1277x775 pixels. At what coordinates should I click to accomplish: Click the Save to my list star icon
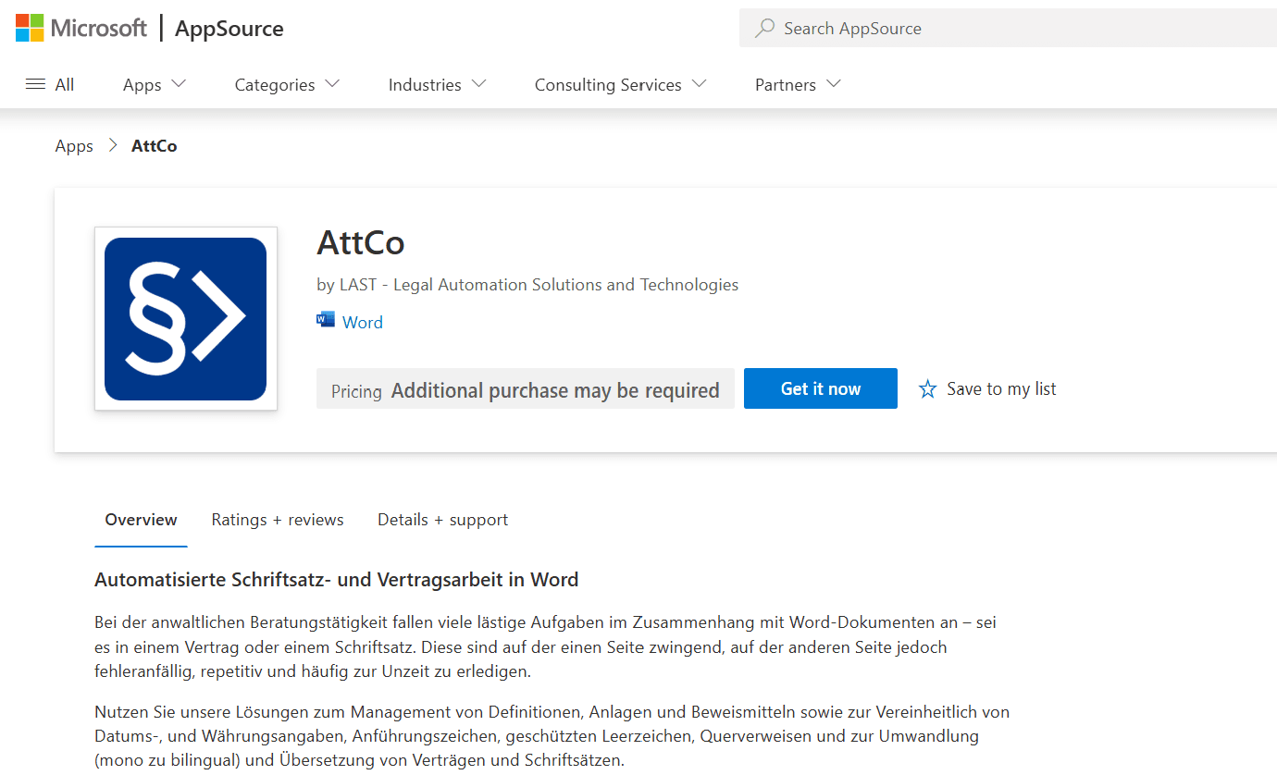click(927, 388)
